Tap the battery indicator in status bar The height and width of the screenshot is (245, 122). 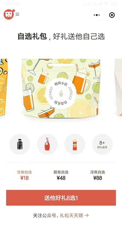coord(114,4)
